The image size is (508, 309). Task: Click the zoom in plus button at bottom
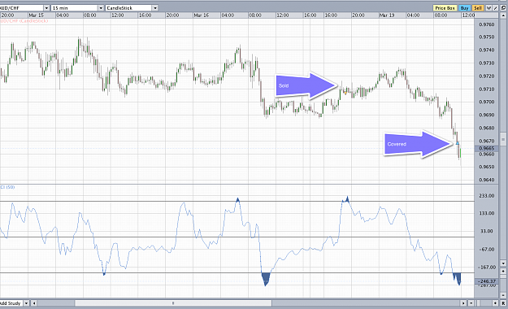(495, 303)
